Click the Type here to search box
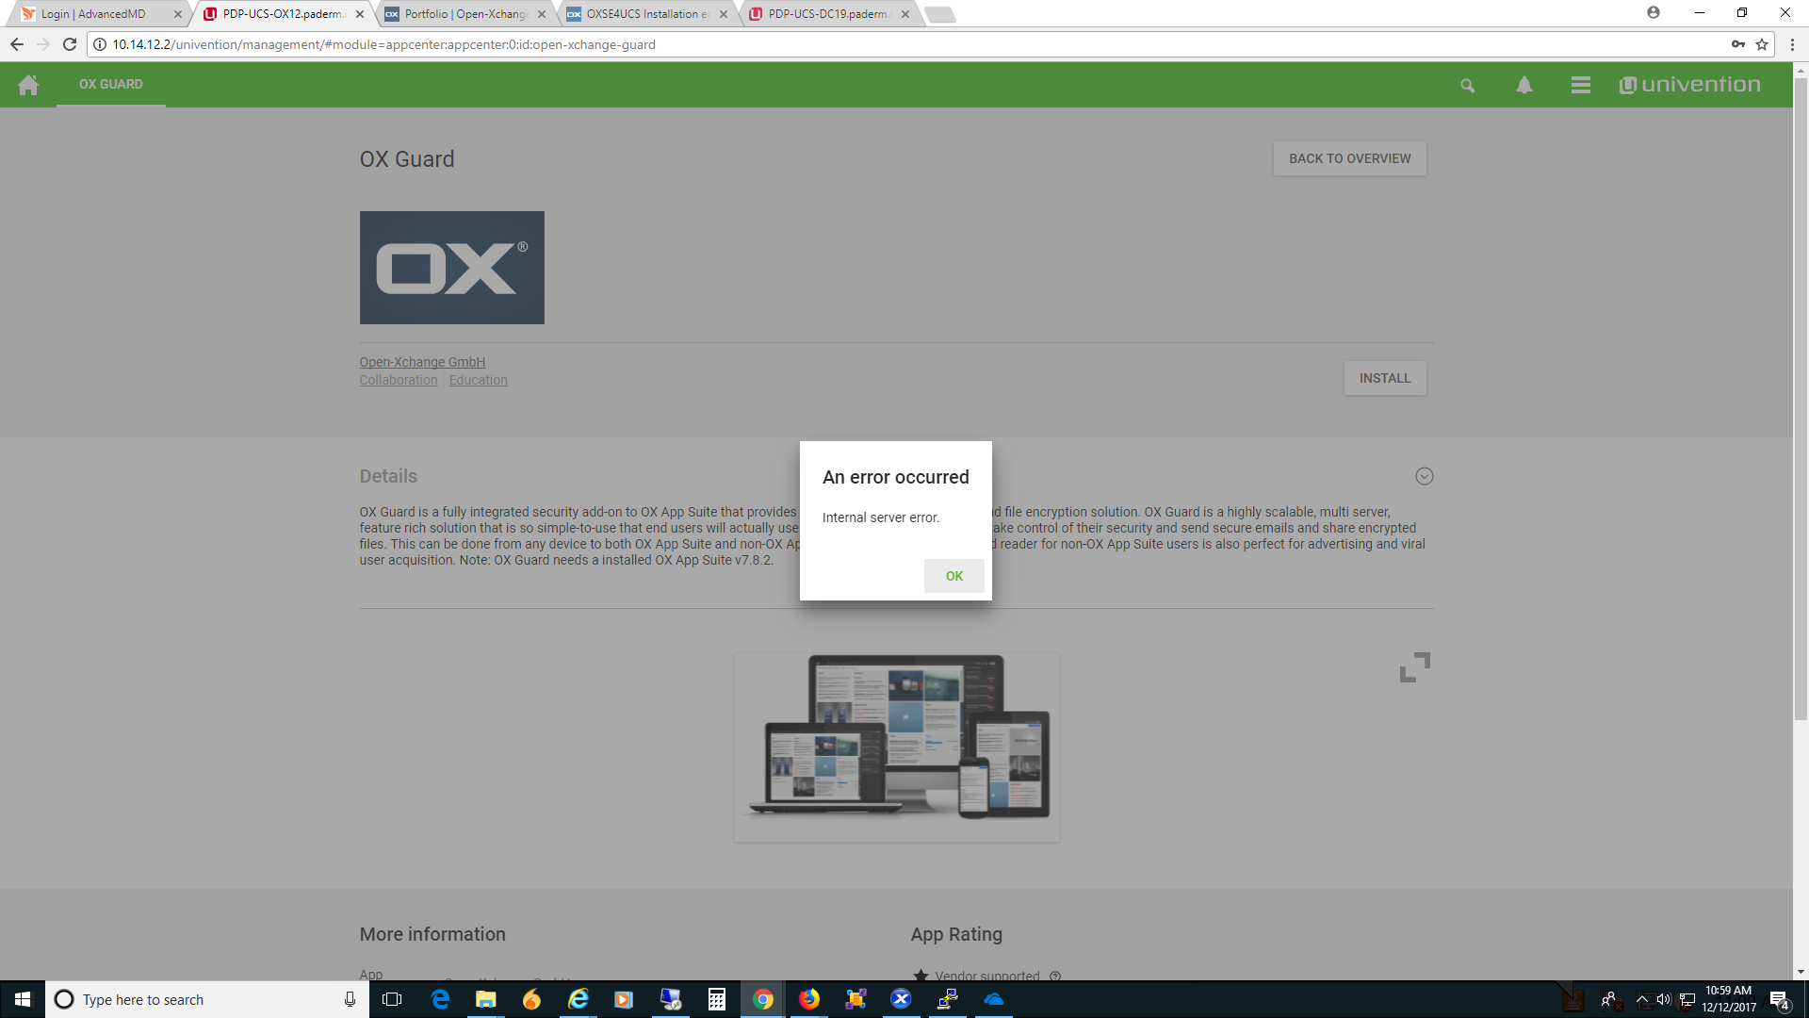1809x1018 pixels. point(207,999)
